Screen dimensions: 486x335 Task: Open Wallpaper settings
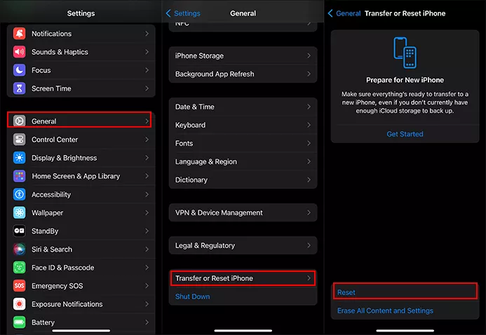click(x=81, y=212)
